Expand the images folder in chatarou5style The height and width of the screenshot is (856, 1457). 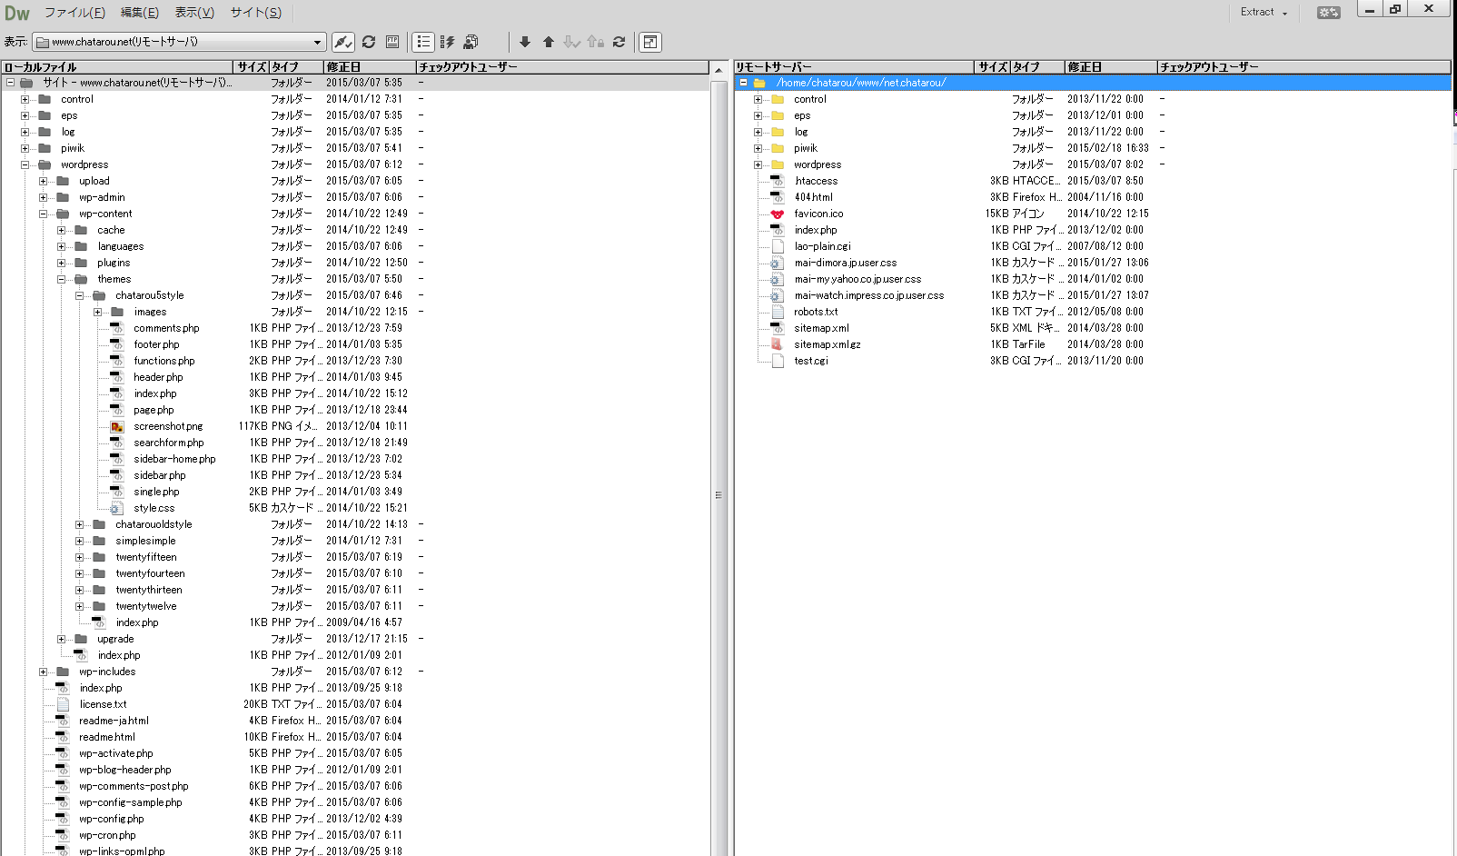tap(98, 312)
